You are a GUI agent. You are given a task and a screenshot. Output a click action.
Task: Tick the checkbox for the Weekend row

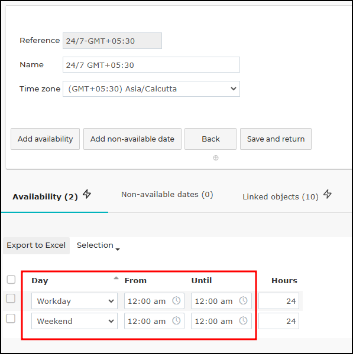pos(11,319)
